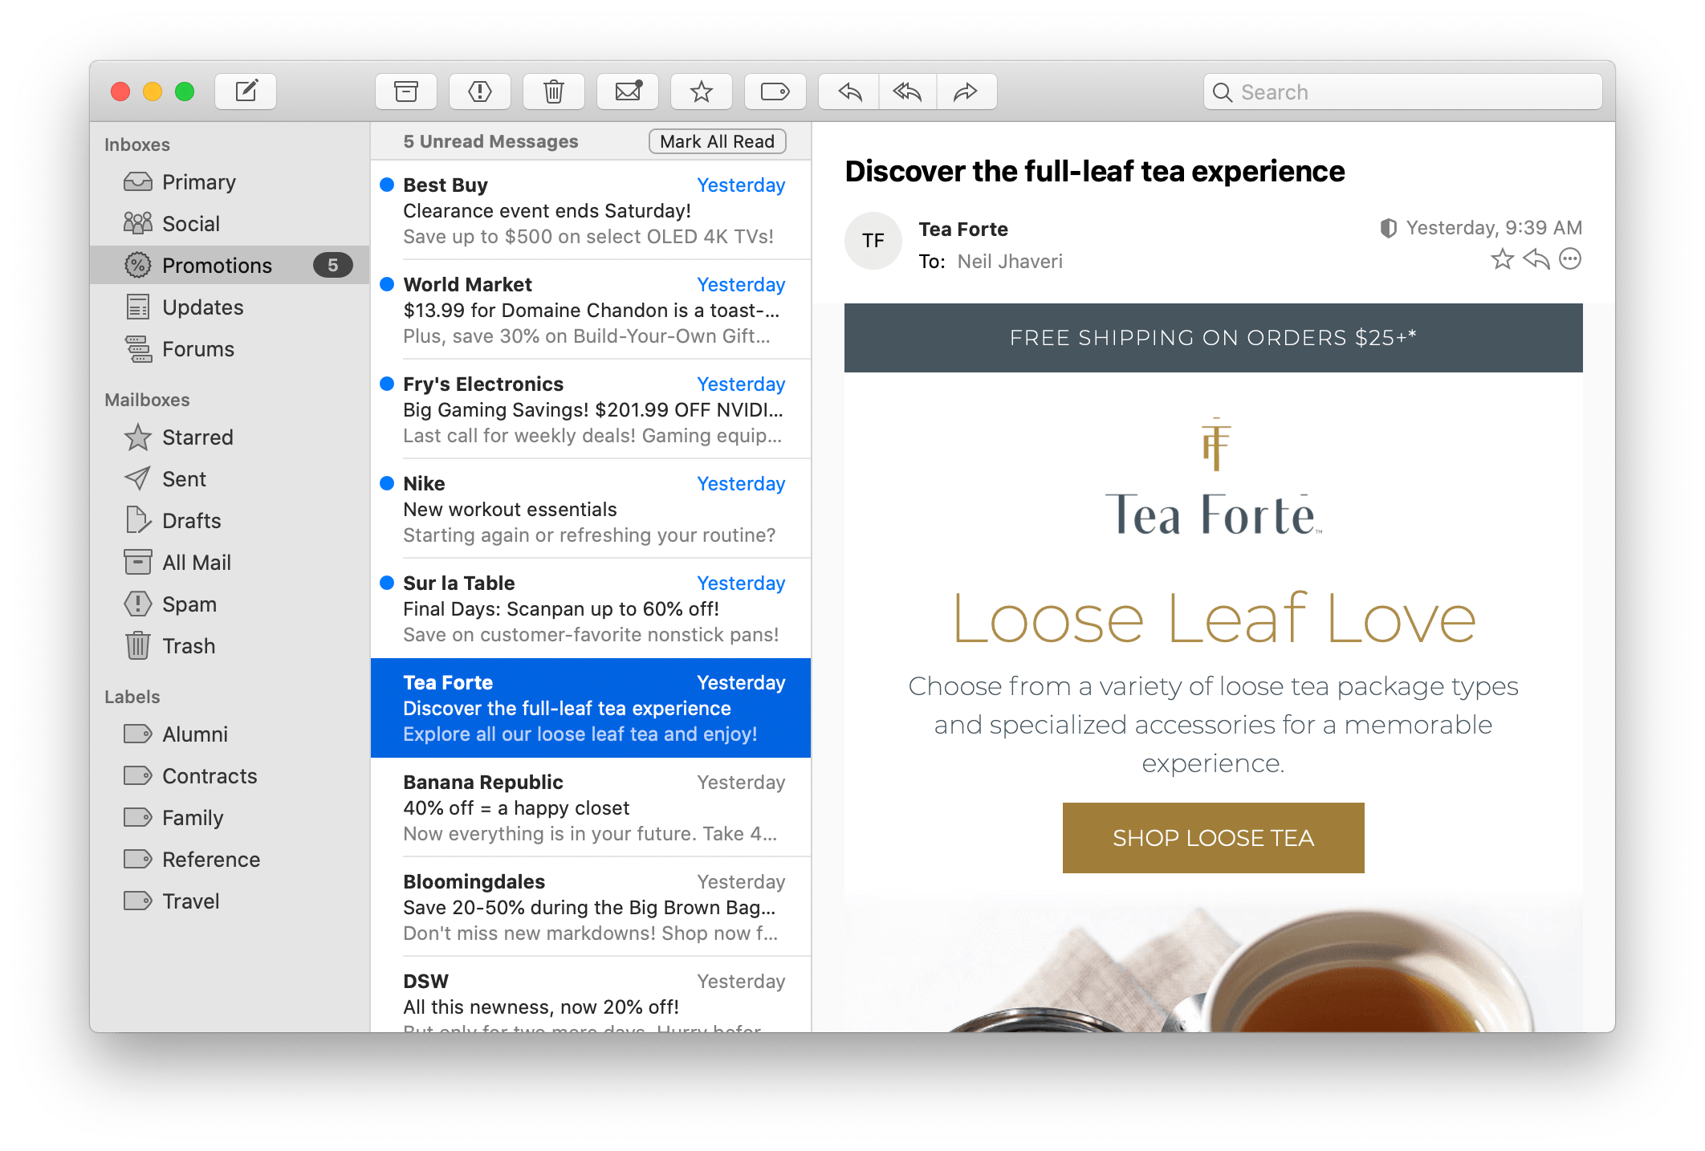The image size is (1705, 1151).
Task: Click in the Search field
Action: tap(1401, 91)
